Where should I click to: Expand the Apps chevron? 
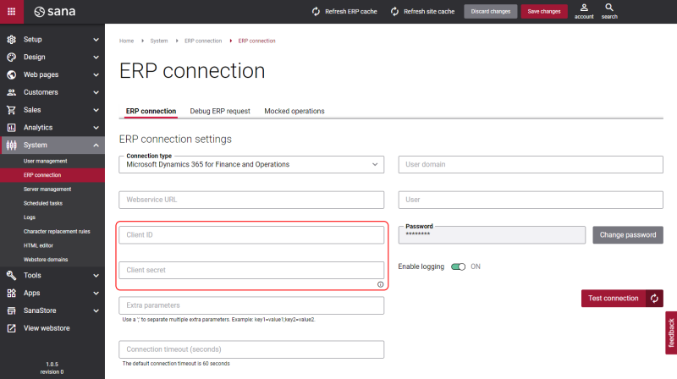click(96, 294)
